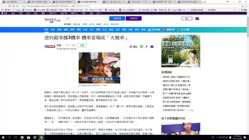
Task: Open 我的頻道 in the blue nav bar
Action: 154,30
